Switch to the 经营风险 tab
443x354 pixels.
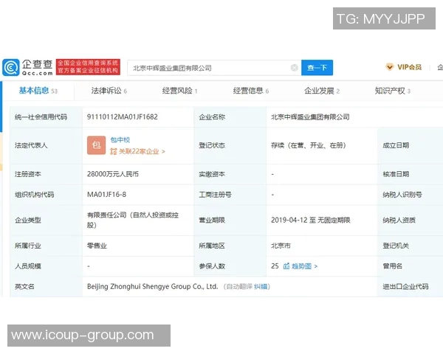pyautogui.click(x=179, y=91)
